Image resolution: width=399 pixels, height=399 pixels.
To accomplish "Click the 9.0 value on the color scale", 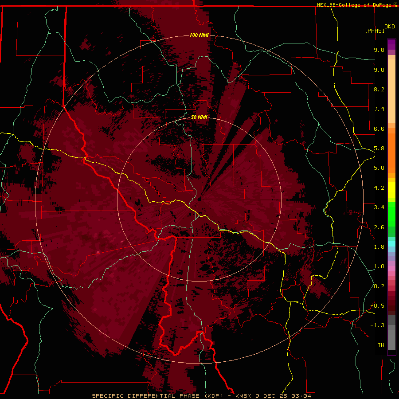I will [x=379, y=70].
